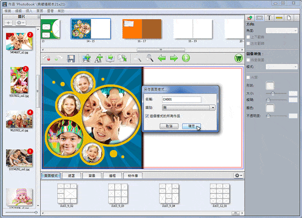This screenshot has width=302, height=218.
Task: Toggle the 這個樣式的所有作品 checkbox in the dialog
Action: [147, 117]
